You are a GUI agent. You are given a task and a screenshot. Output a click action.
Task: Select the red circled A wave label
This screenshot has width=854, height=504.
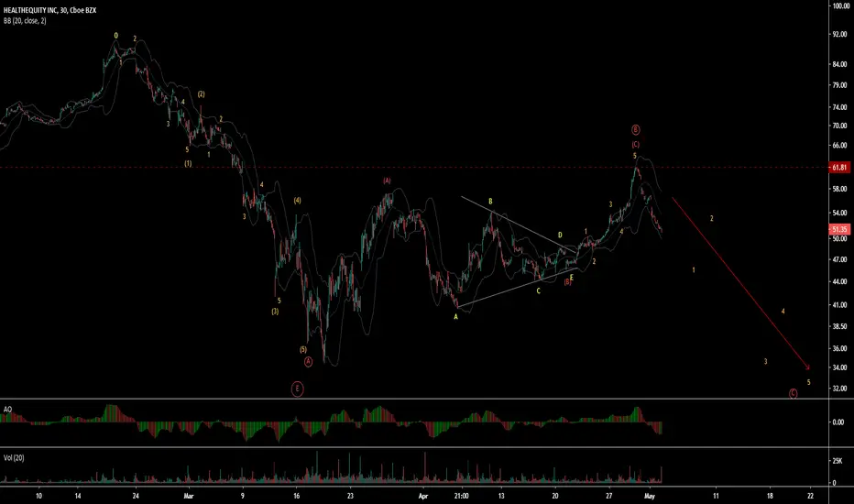pos(308,361)
